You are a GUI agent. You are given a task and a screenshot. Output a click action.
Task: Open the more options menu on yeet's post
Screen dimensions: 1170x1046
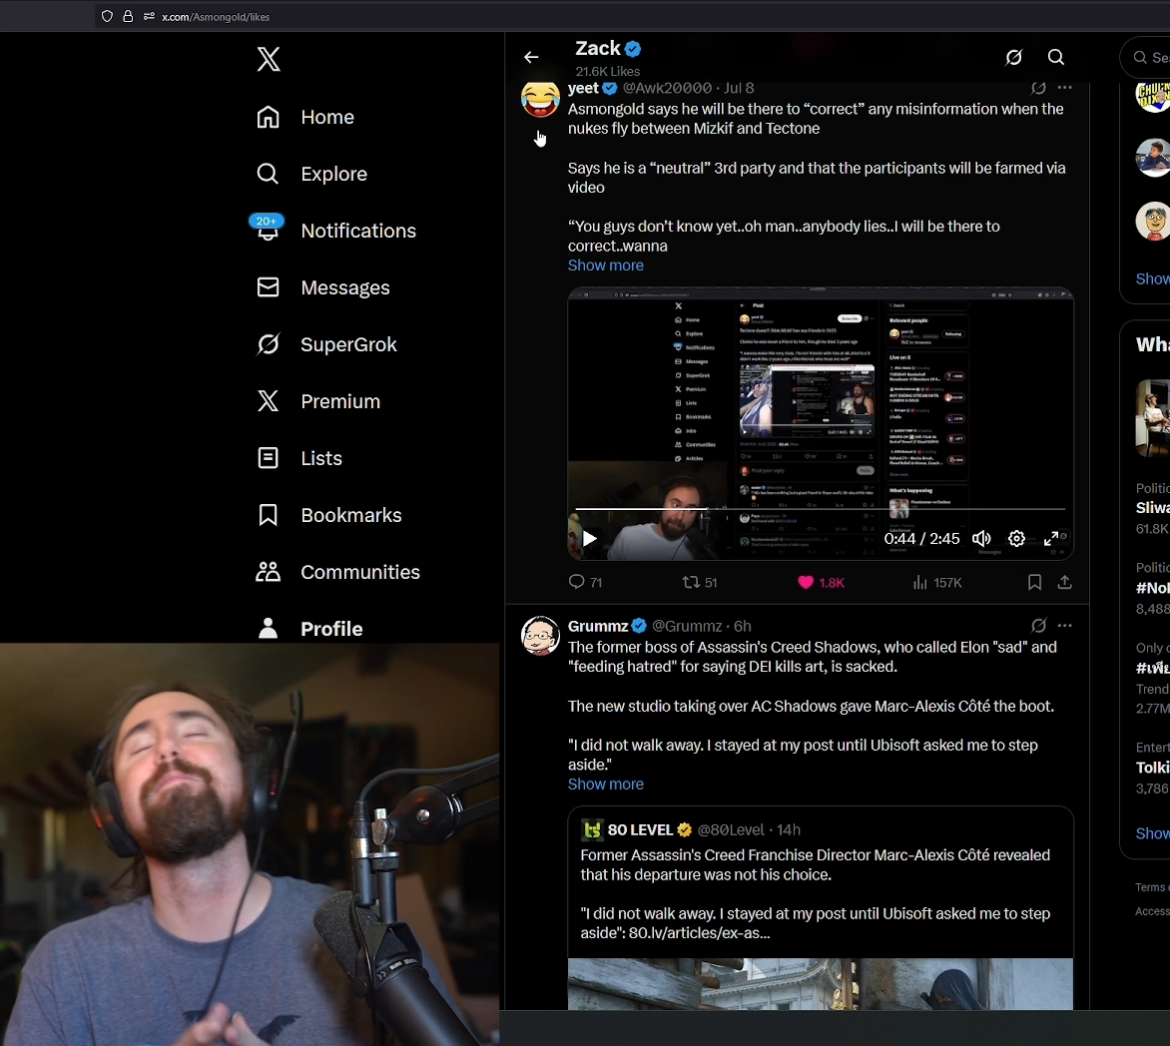(x=1065, y=88)
